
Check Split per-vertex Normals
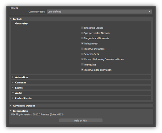coord(82,33)
